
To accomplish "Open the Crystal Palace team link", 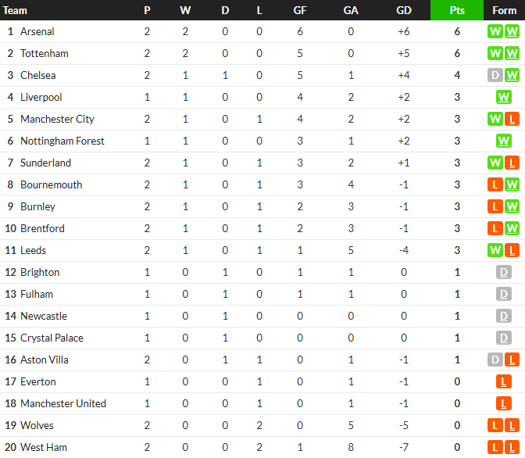I will coord(52,338).
